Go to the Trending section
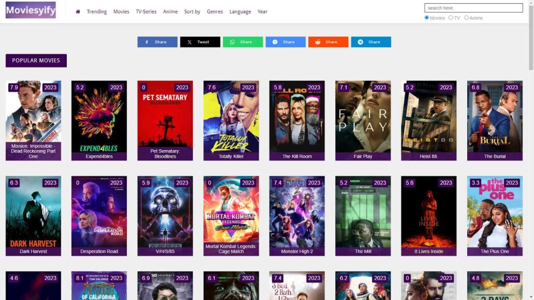The width and height of the screenshot is (534, 300). [x=96, y=11]
